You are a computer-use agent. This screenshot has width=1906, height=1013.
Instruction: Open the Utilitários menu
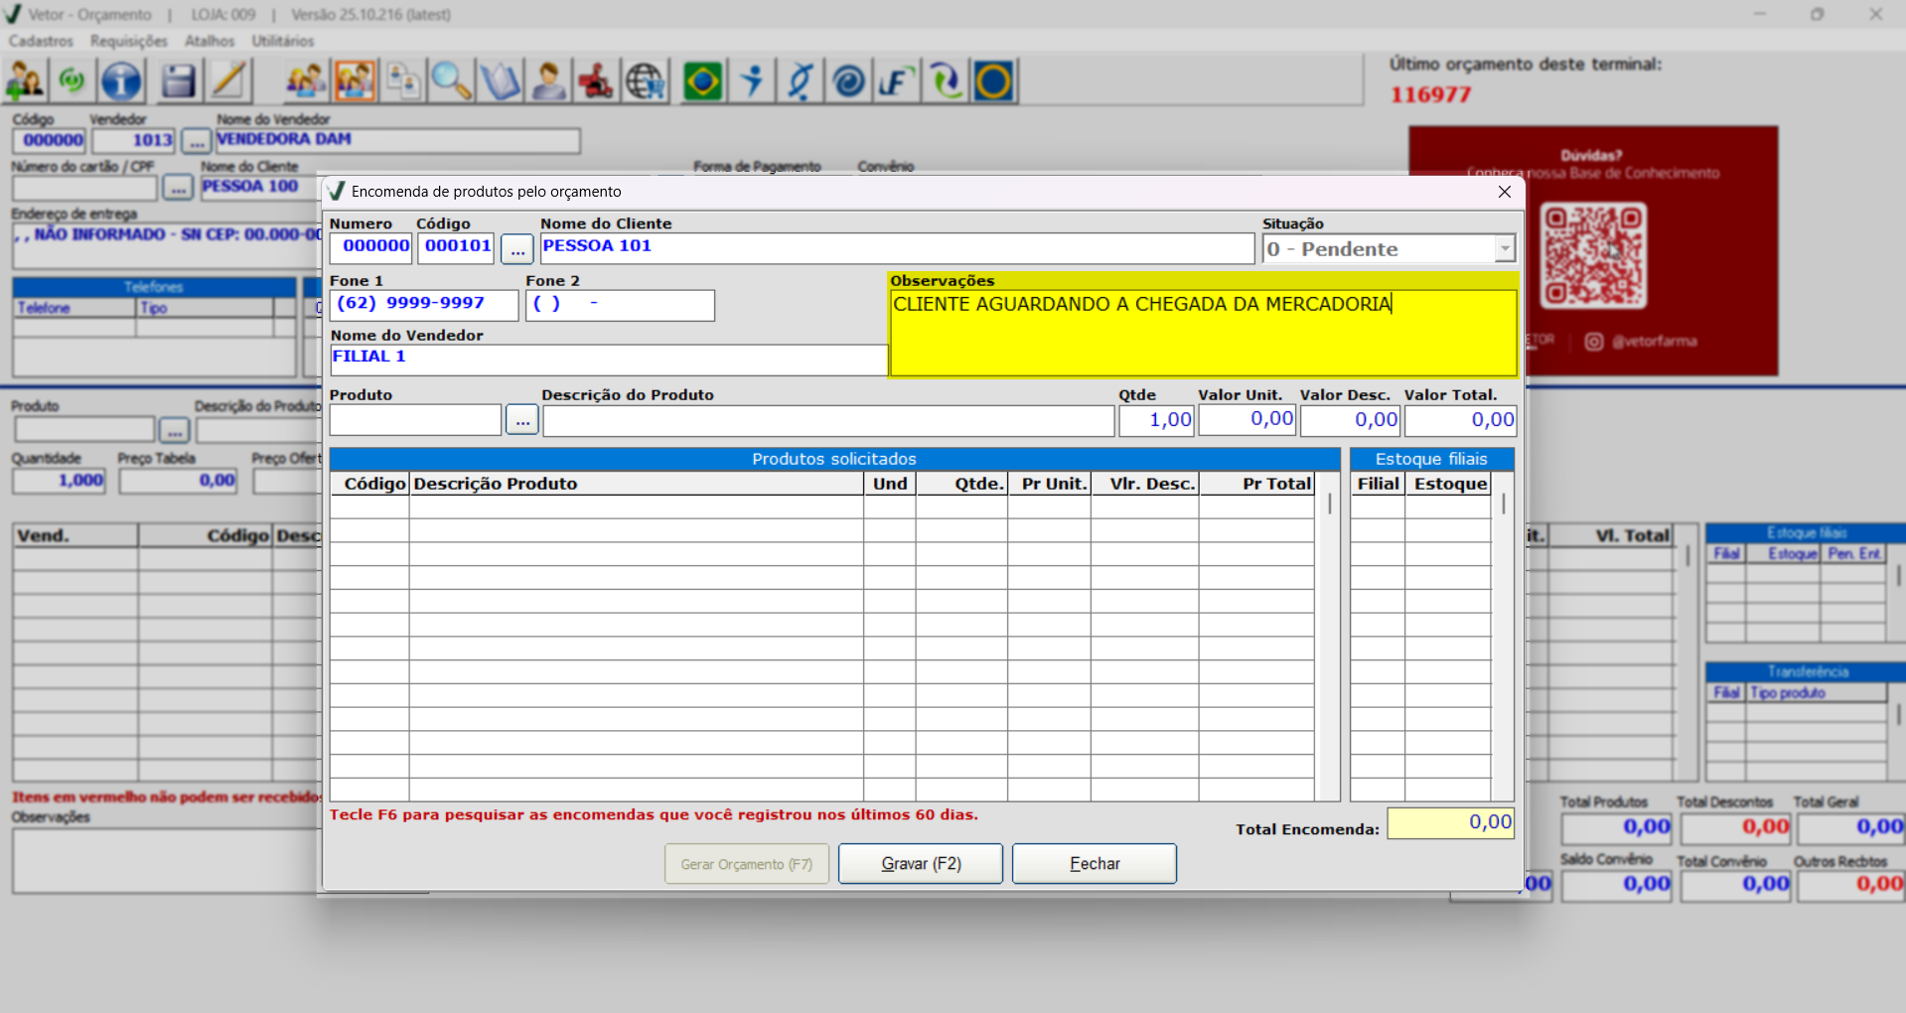click(282, 41)
